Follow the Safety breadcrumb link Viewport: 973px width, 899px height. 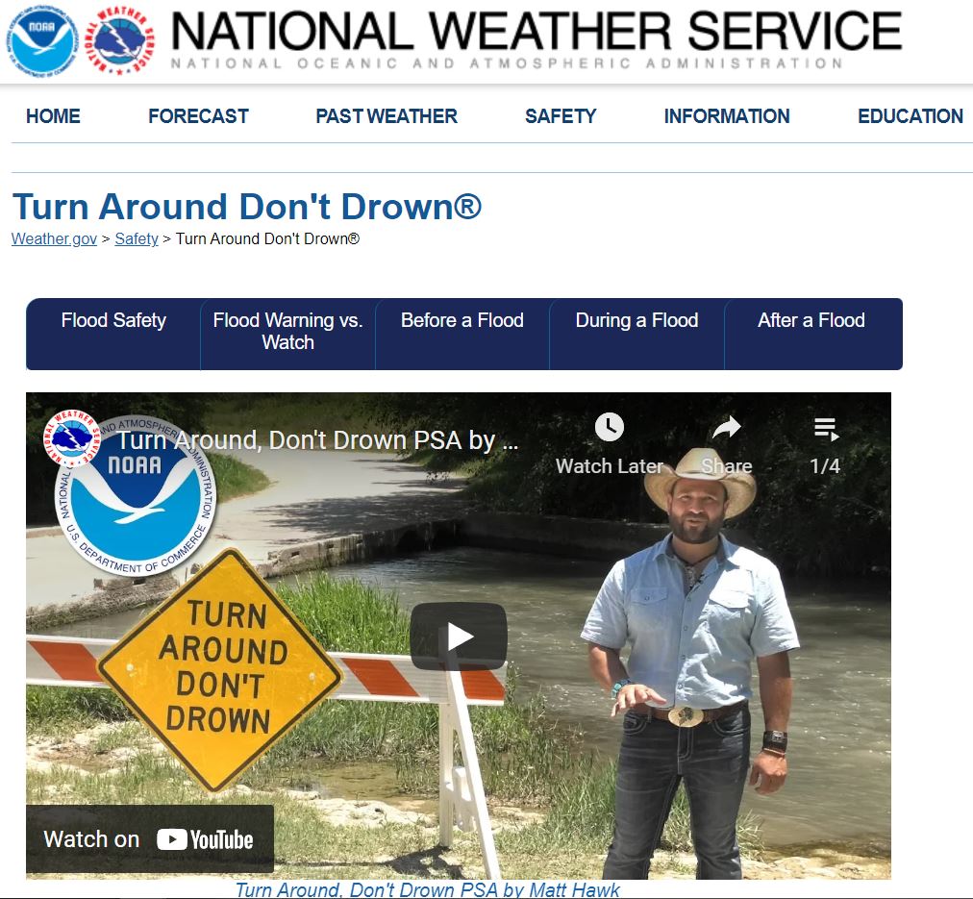[x=137, y=238]
